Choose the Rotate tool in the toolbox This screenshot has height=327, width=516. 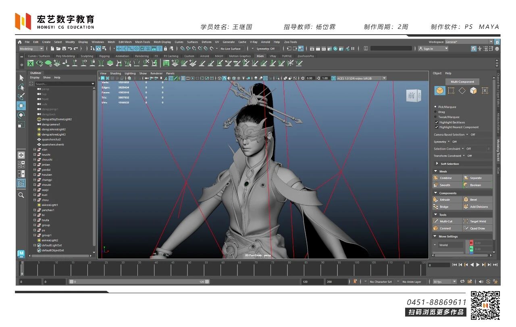pyautogui.click(x=21, y=115)
